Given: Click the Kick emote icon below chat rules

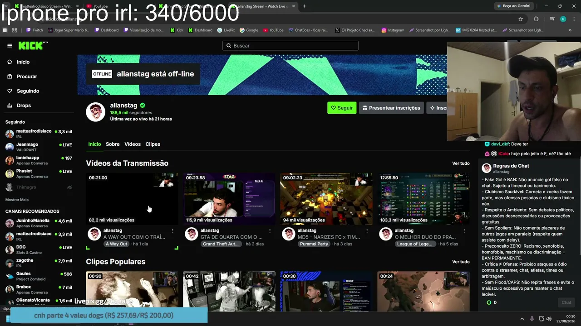Looking at the screenshot, I should tap(489, 302).
